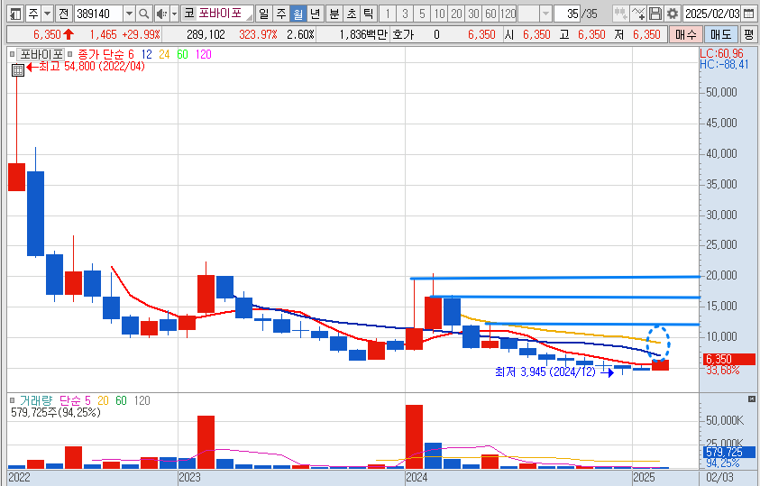Click the small square before 종가 단순 label
Image resolution: width=760 pixels, height=486 pixels.
pyautogui.click(x=69, y=54)
